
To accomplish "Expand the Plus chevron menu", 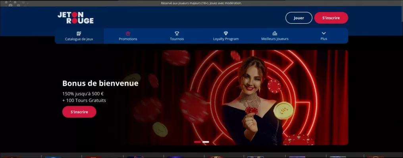I will 324,33.
